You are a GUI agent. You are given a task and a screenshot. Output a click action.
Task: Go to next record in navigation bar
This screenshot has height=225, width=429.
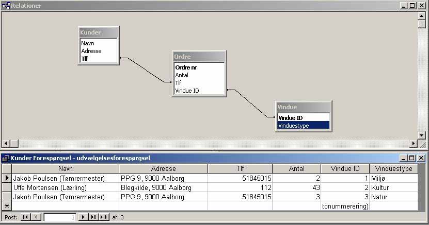coord(83,217)
